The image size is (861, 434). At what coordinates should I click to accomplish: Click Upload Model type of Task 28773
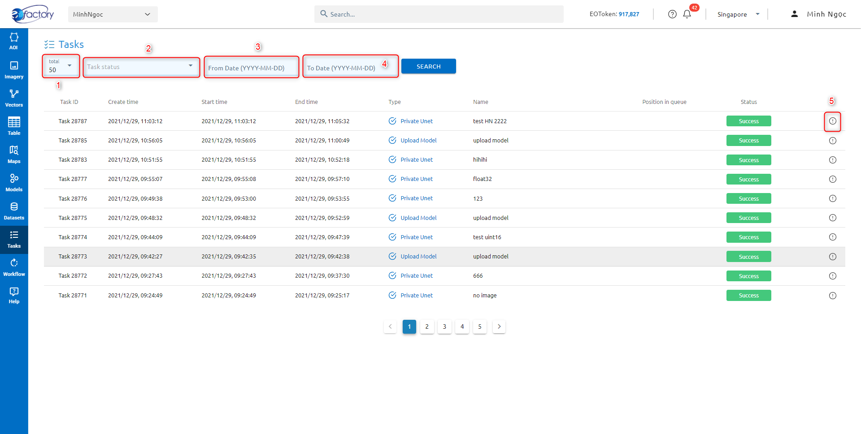tap(418, 257)
